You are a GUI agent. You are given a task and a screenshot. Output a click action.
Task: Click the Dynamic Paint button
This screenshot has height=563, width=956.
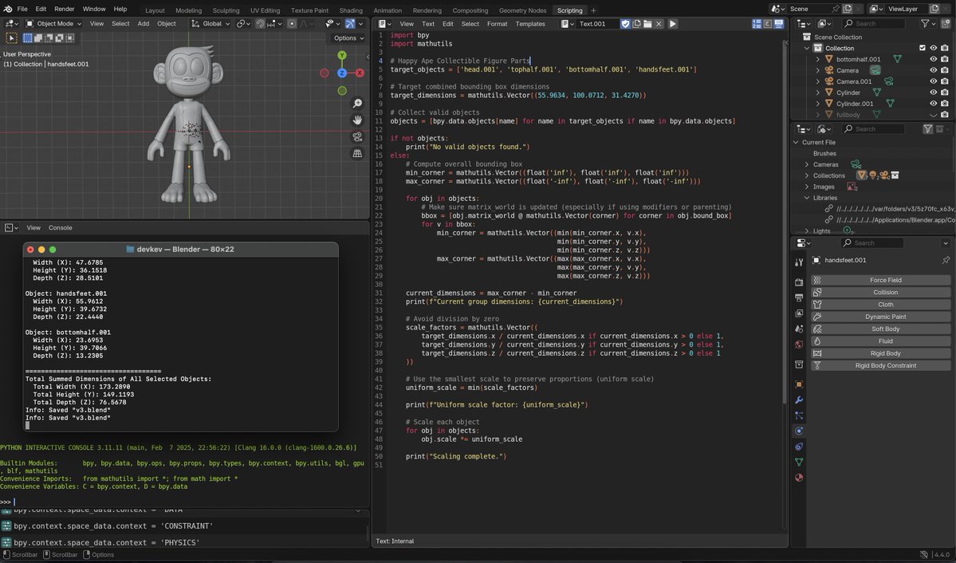click(x=880, y=317)
